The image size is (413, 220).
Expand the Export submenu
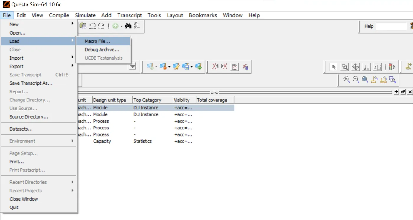point(39,66)
